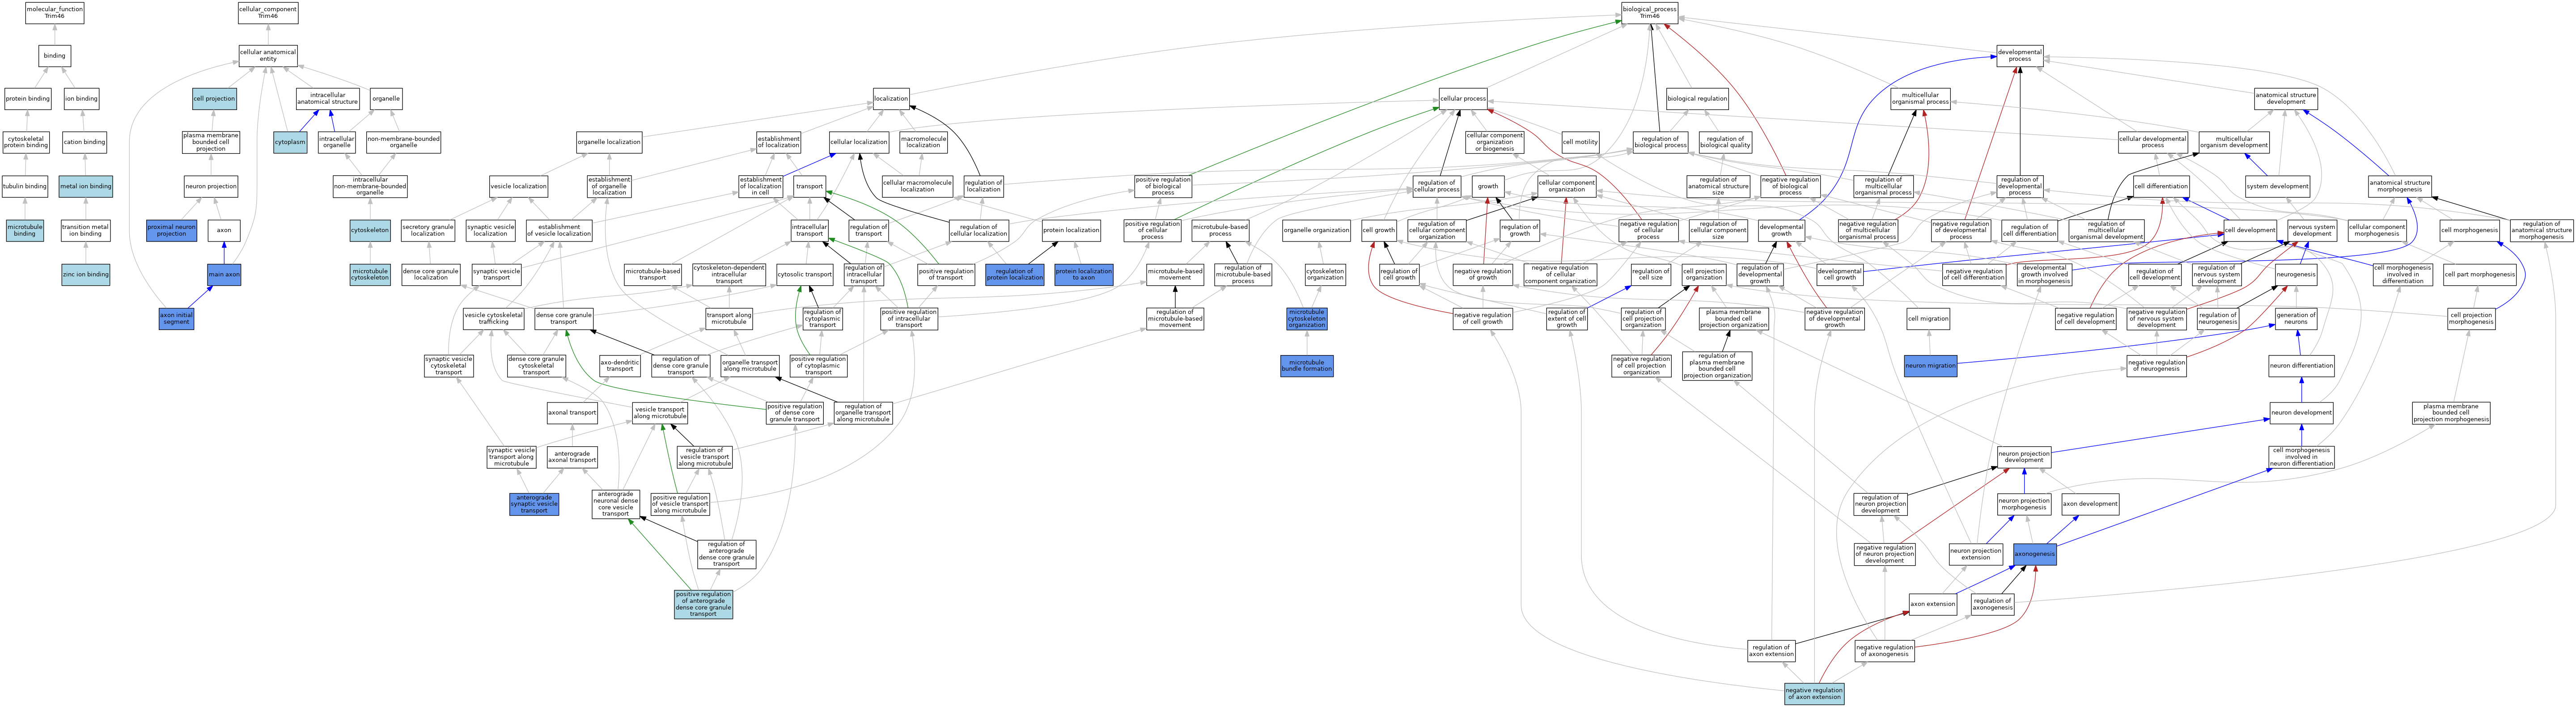Select the 'multicellular organismal process' node

1921,99
